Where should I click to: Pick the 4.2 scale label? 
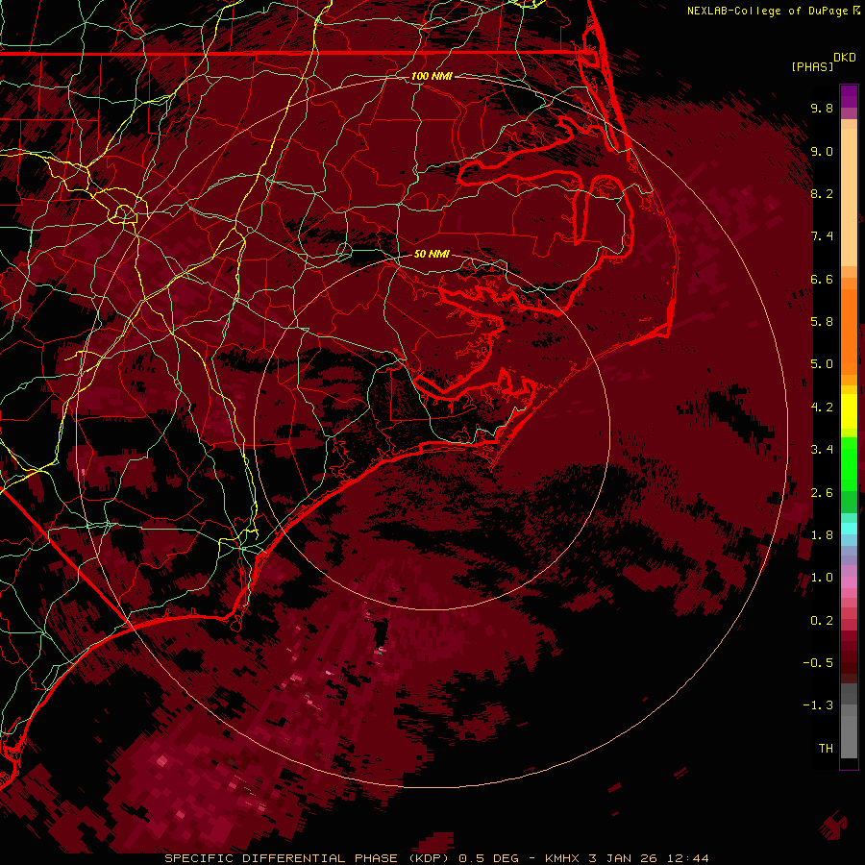(x=822, y=408)
